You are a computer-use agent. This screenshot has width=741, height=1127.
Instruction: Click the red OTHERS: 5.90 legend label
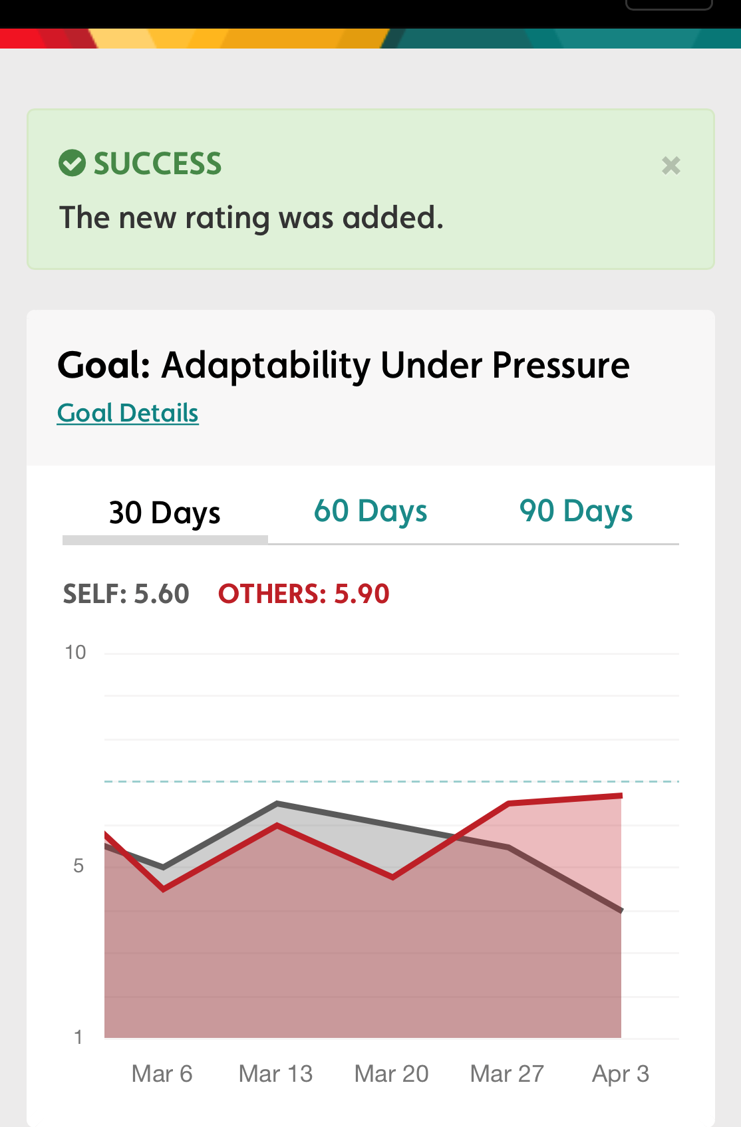[x=304, y=594]
